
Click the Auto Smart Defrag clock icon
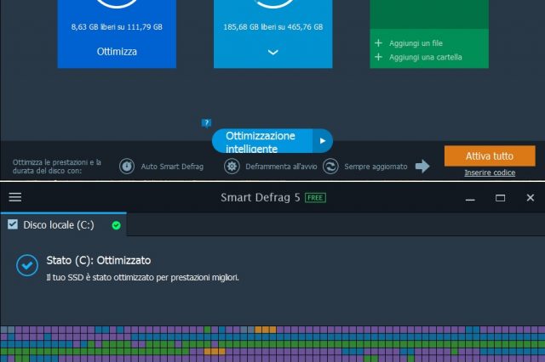tap(127, 167)
